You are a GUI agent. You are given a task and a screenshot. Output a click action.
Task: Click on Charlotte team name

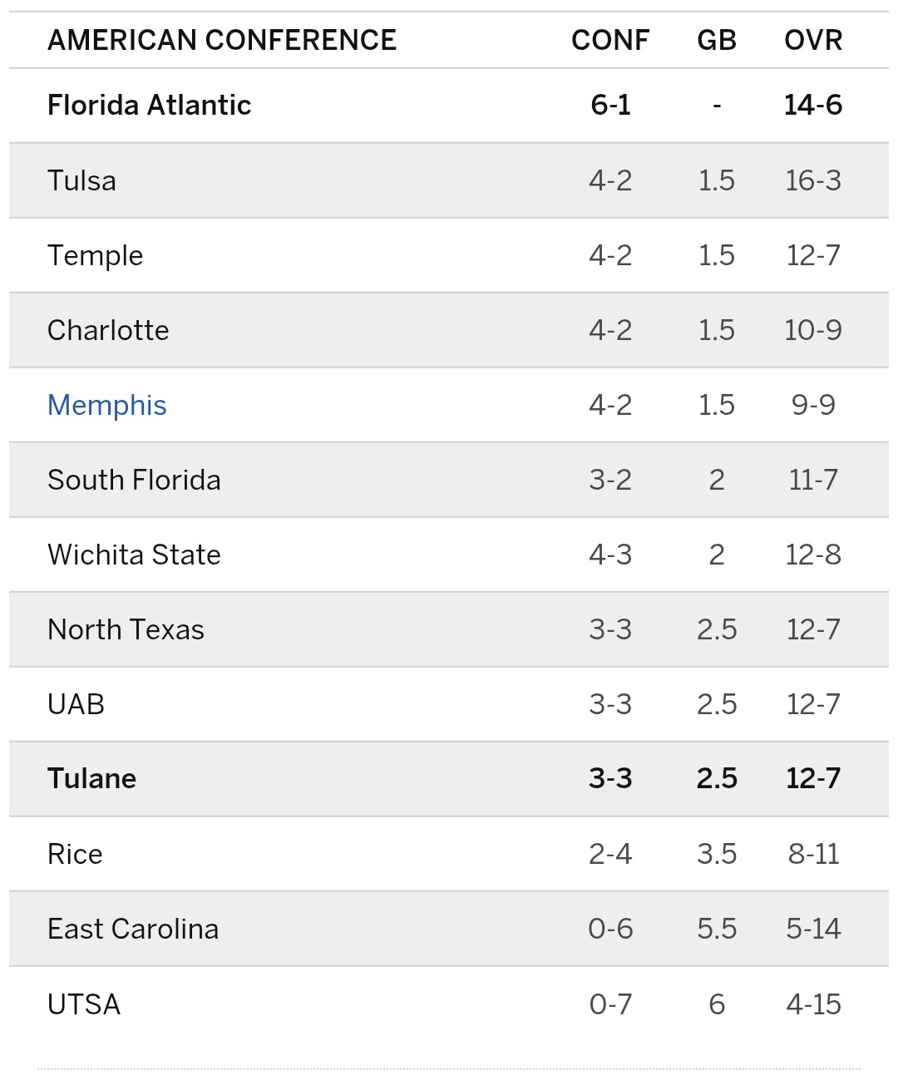click(108, 330)
